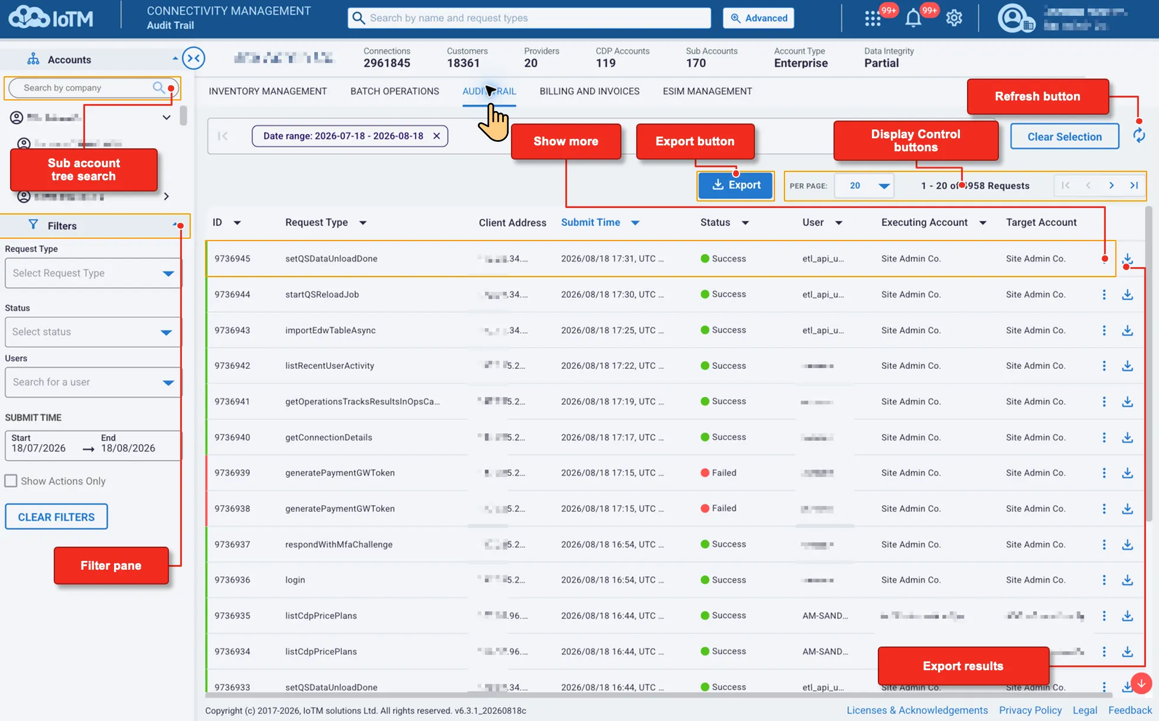Click the Advanced search button

[x=758, y=18]
